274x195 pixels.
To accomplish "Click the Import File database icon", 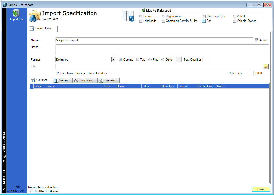I will coord(16,13).
